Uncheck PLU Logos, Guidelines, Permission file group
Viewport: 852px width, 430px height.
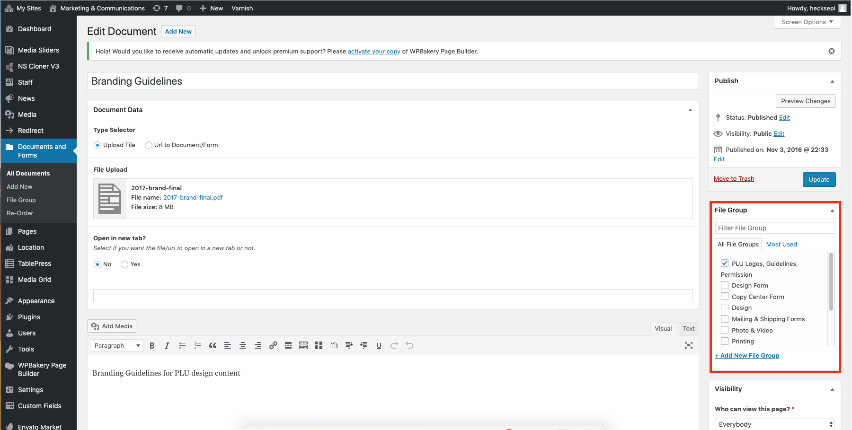(x=725, y=263)
